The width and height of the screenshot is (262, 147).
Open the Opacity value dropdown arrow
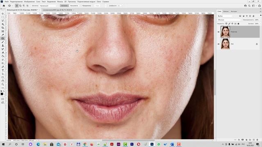click(260, 20)
